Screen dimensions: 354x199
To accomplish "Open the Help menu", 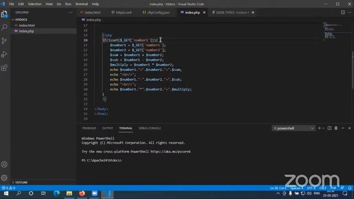I will click(95, 4).
